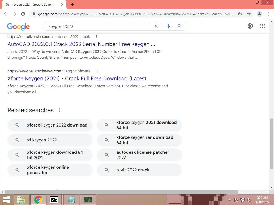Image resolution: width=274 pixels, height=205 pixels.
Task: Open the Google apps grid
Action: [x=262, y=26]
